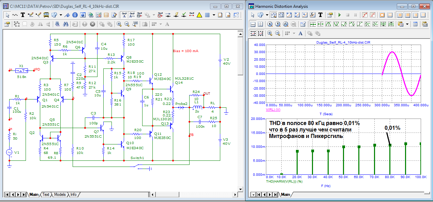Open the dropdown beside the analysis clipboard icon
The height and width of the screenshot is (202, 433).
click(x=407, y=24)
